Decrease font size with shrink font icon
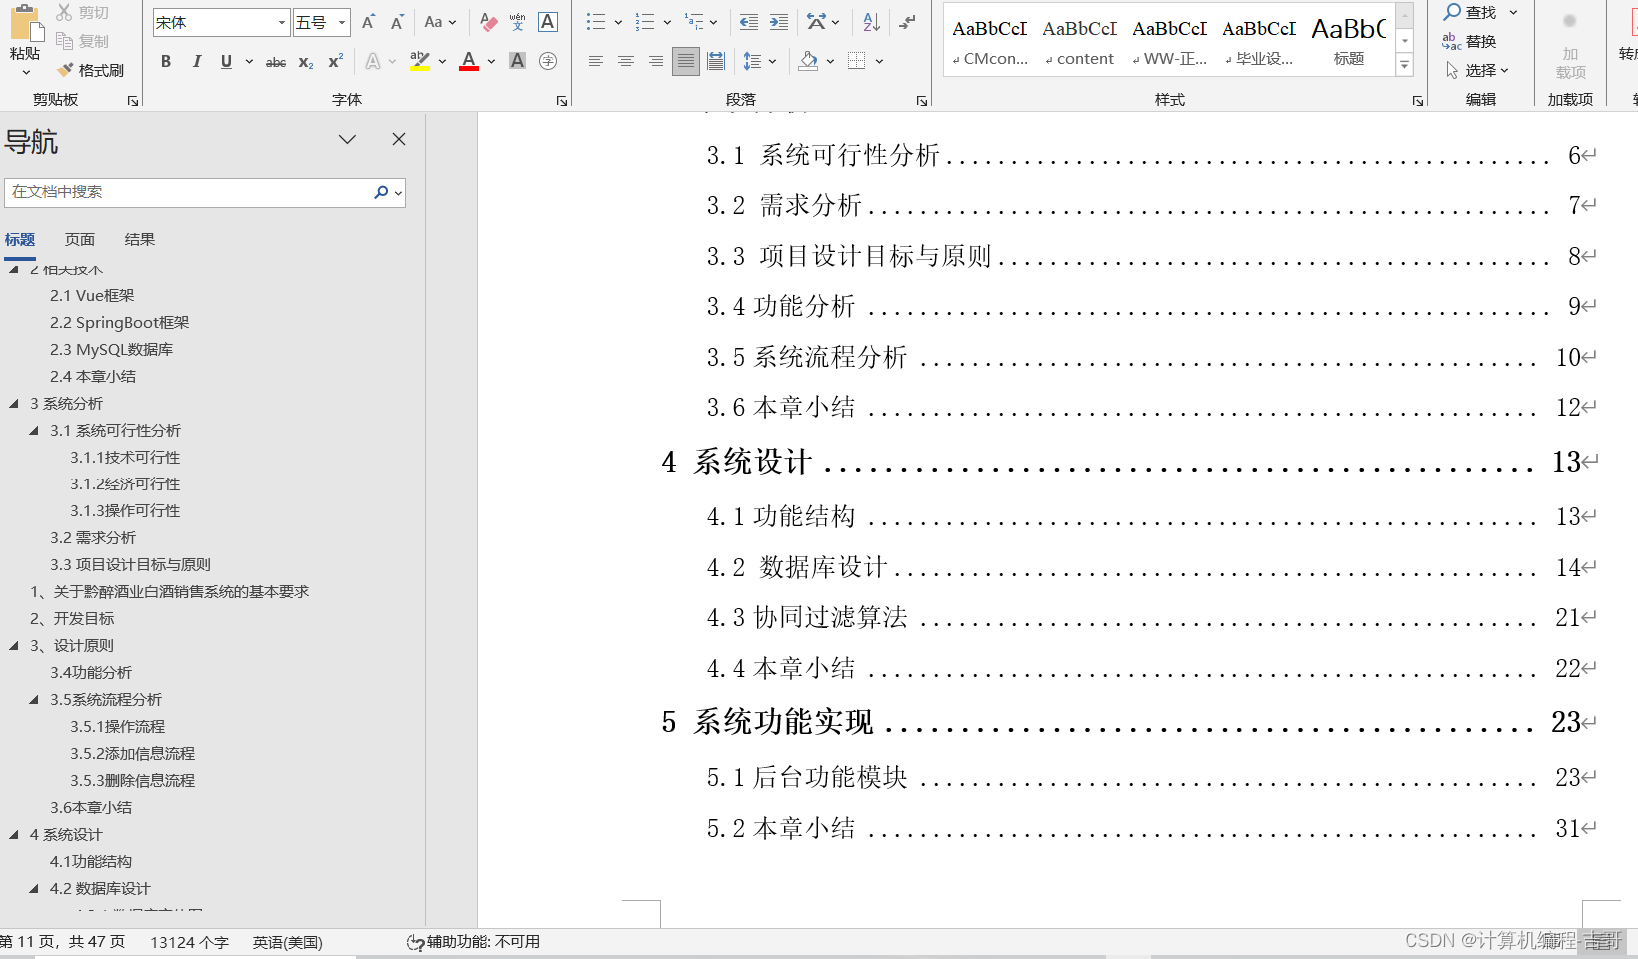 pos(397,22)
